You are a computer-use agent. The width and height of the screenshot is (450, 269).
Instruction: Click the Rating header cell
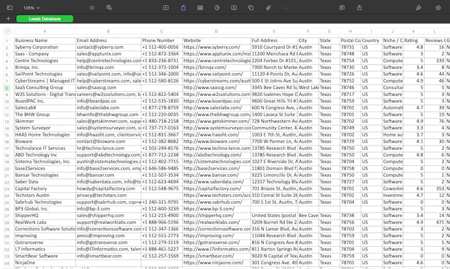[x=413, y=40]
